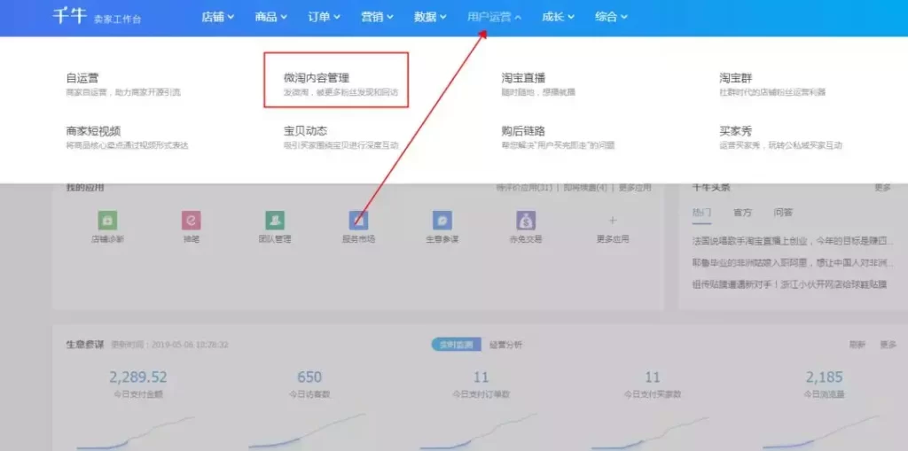Open the 服务市场 app icon
The width and height of the screenshot is (908, 451).
[358, 220]
